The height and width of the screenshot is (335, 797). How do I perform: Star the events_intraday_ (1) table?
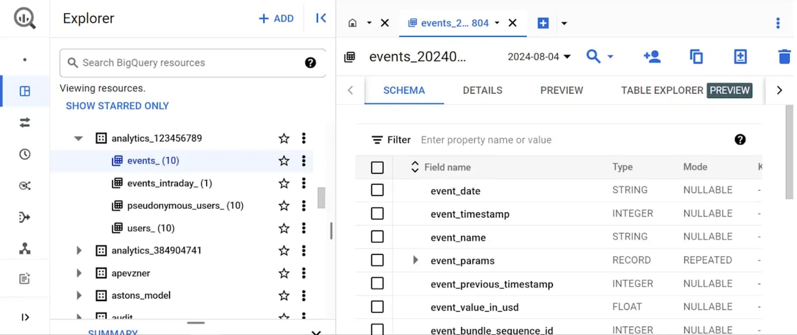point(284,183)
